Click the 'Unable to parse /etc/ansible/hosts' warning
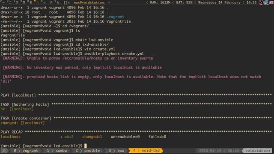This screenshot has width=274, height=154. tap(78, 58)
